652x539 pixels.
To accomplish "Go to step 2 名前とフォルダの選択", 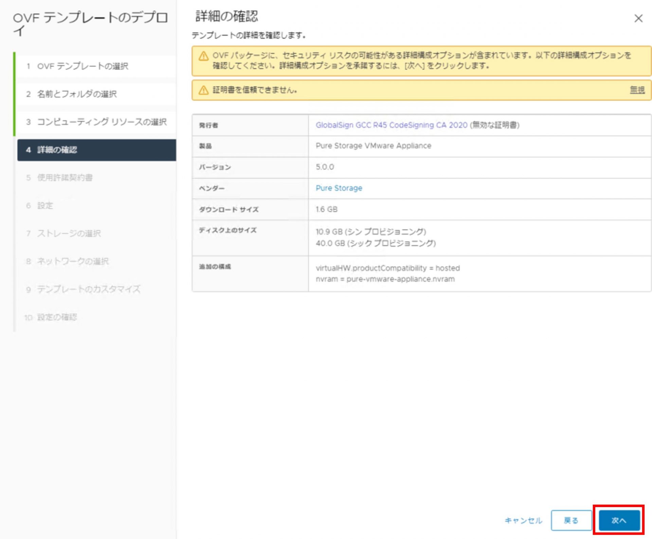I will click(x=77, y=94).
